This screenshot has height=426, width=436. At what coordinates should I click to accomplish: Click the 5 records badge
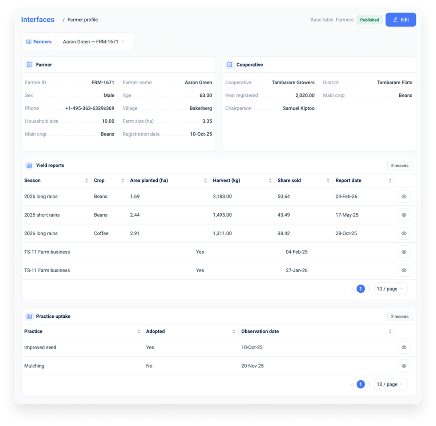[400, 166]
